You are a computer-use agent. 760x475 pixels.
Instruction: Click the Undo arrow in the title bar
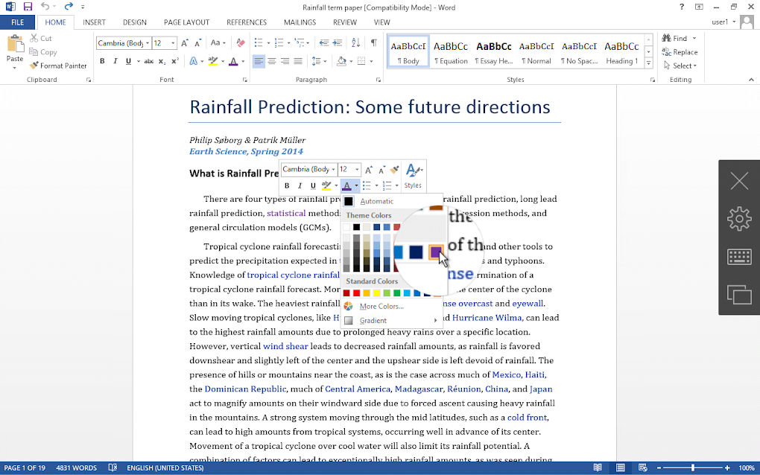pos(45,7)
